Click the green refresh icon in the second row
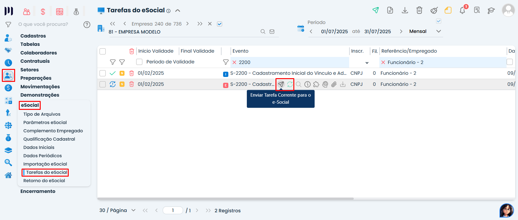Screen dimensions: 518x220 coord(290,84)
